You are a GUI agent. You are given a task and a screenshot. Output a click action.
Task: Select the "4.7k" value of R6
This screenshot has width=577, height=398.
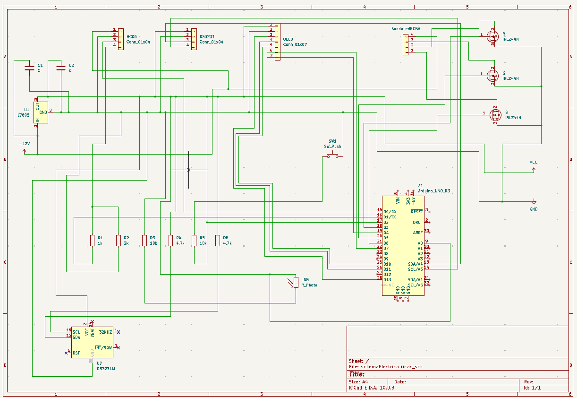227,243
